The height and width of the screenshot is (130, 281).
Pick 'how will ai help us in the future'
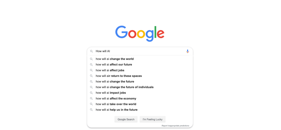point(140,110)
